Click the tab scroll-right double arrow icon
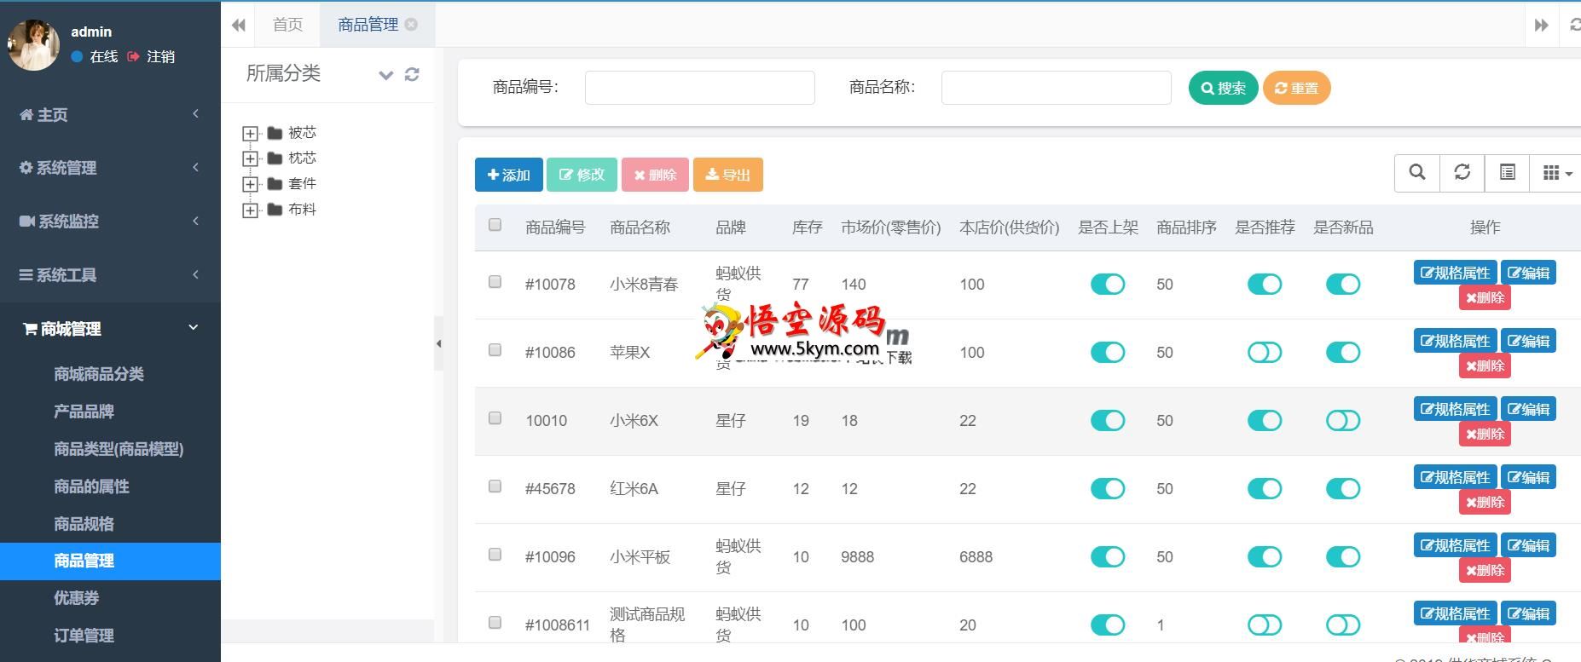Screen dimensions: 1581x662 (x=1542, y=25)
